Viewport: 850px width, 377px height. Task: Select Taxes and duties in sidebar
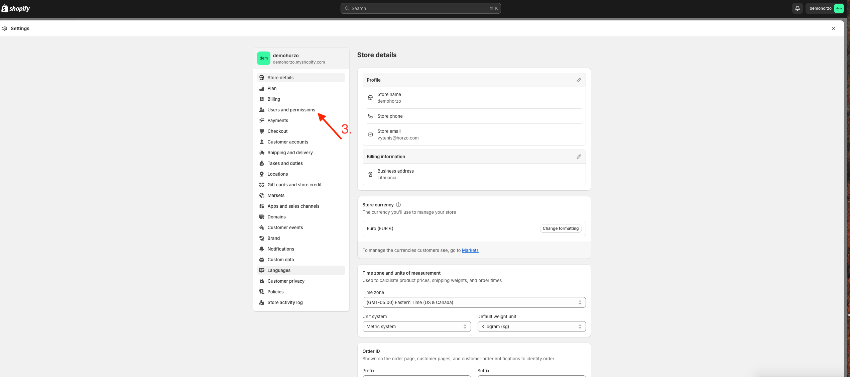285,163
